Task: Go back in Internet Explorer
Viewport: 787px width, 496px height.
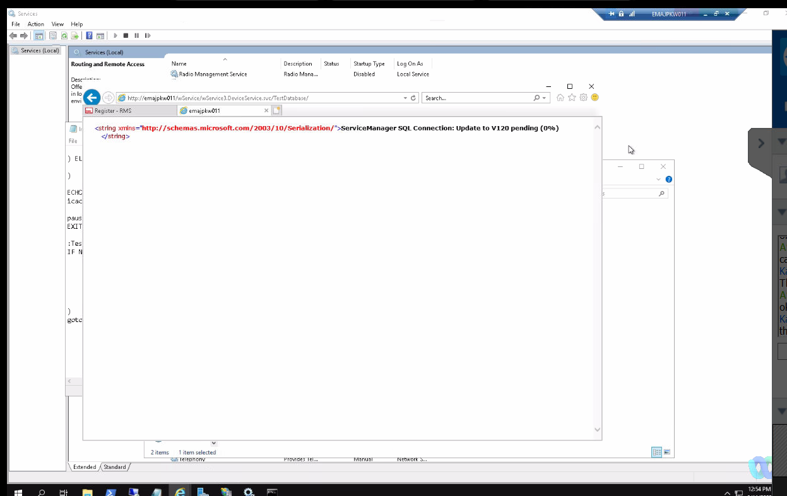Action: [92, 97]
